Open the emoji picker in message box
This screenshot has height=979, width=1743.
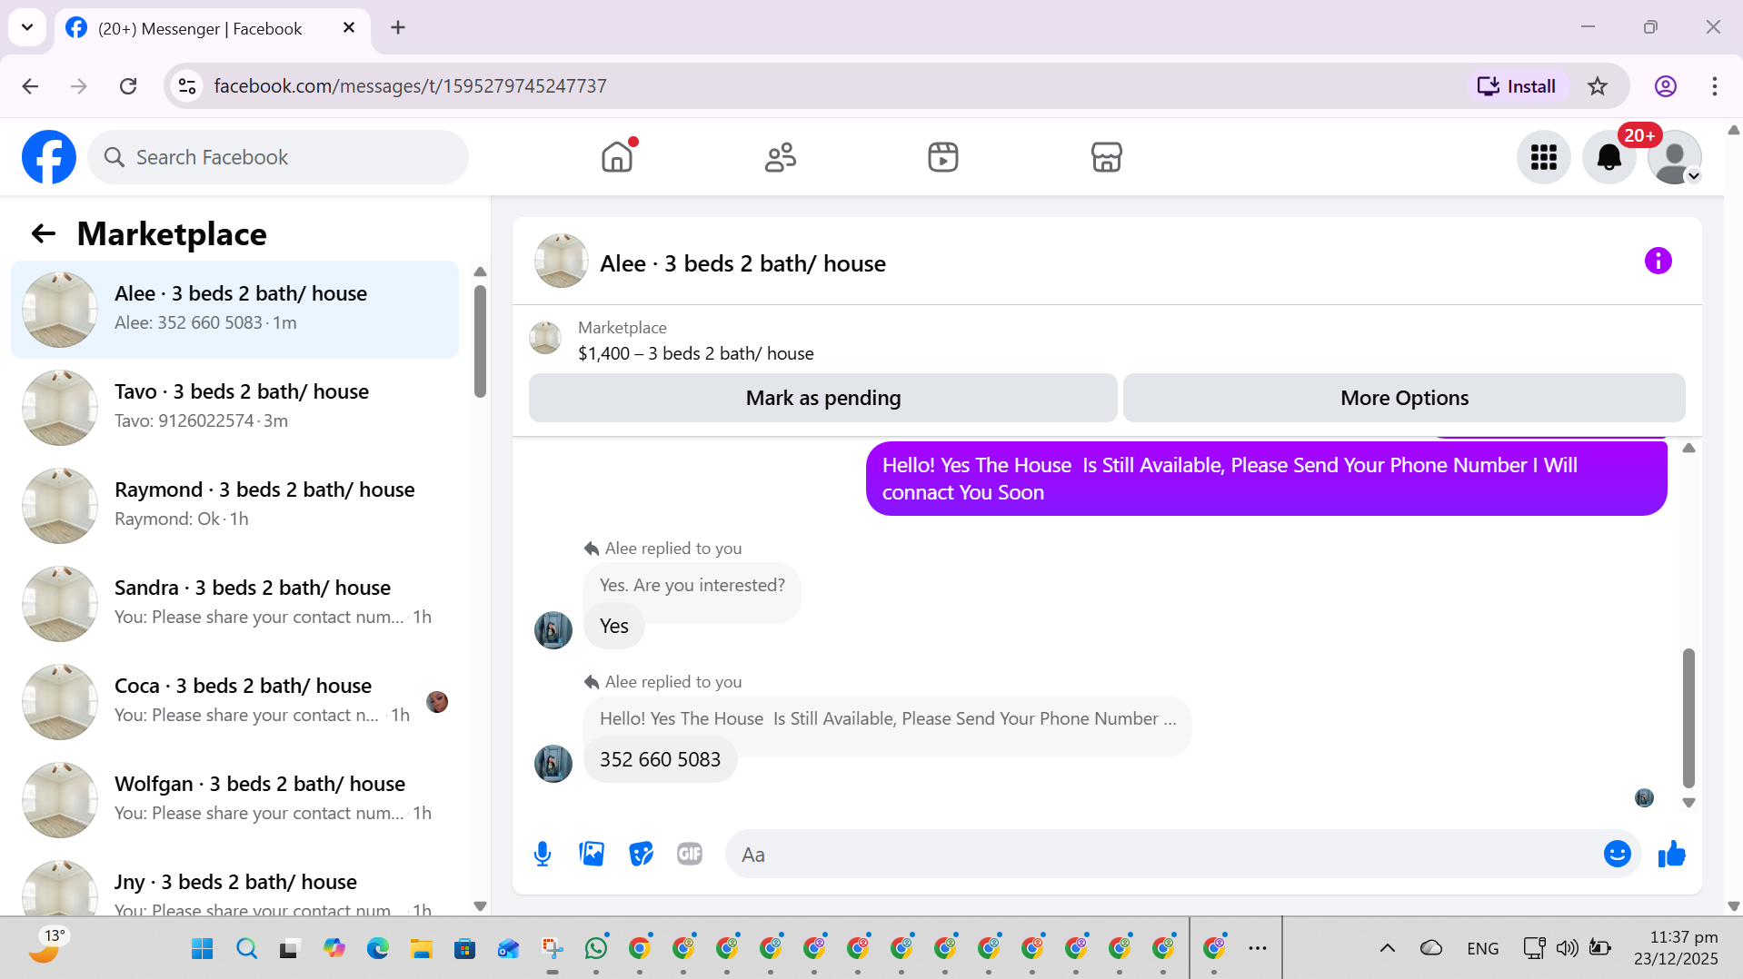[1617, 854]
